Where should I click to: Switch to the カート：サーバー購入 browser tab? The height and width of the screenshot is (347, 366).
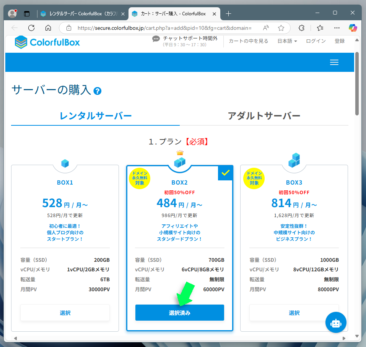[174, 14]
